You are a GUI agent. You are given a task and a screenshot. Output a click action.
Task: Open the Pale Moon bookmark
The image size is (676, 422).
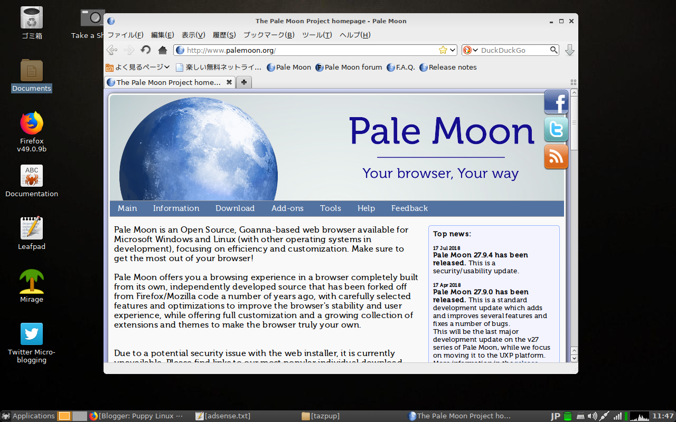coord(289,68)
